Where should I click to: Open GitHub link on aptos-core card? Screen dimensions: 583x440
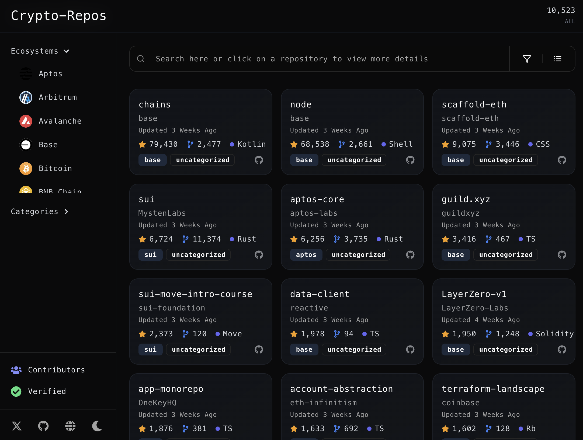point(410,255)
